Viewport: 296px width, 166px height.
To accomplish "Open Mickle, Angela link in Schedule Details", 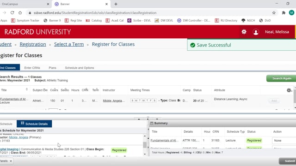I will pos(18,137).
